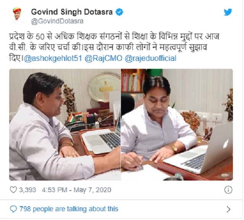244x220 pixels.
Task: Open '798 people are talking about this'
Action: pos(69,209)
